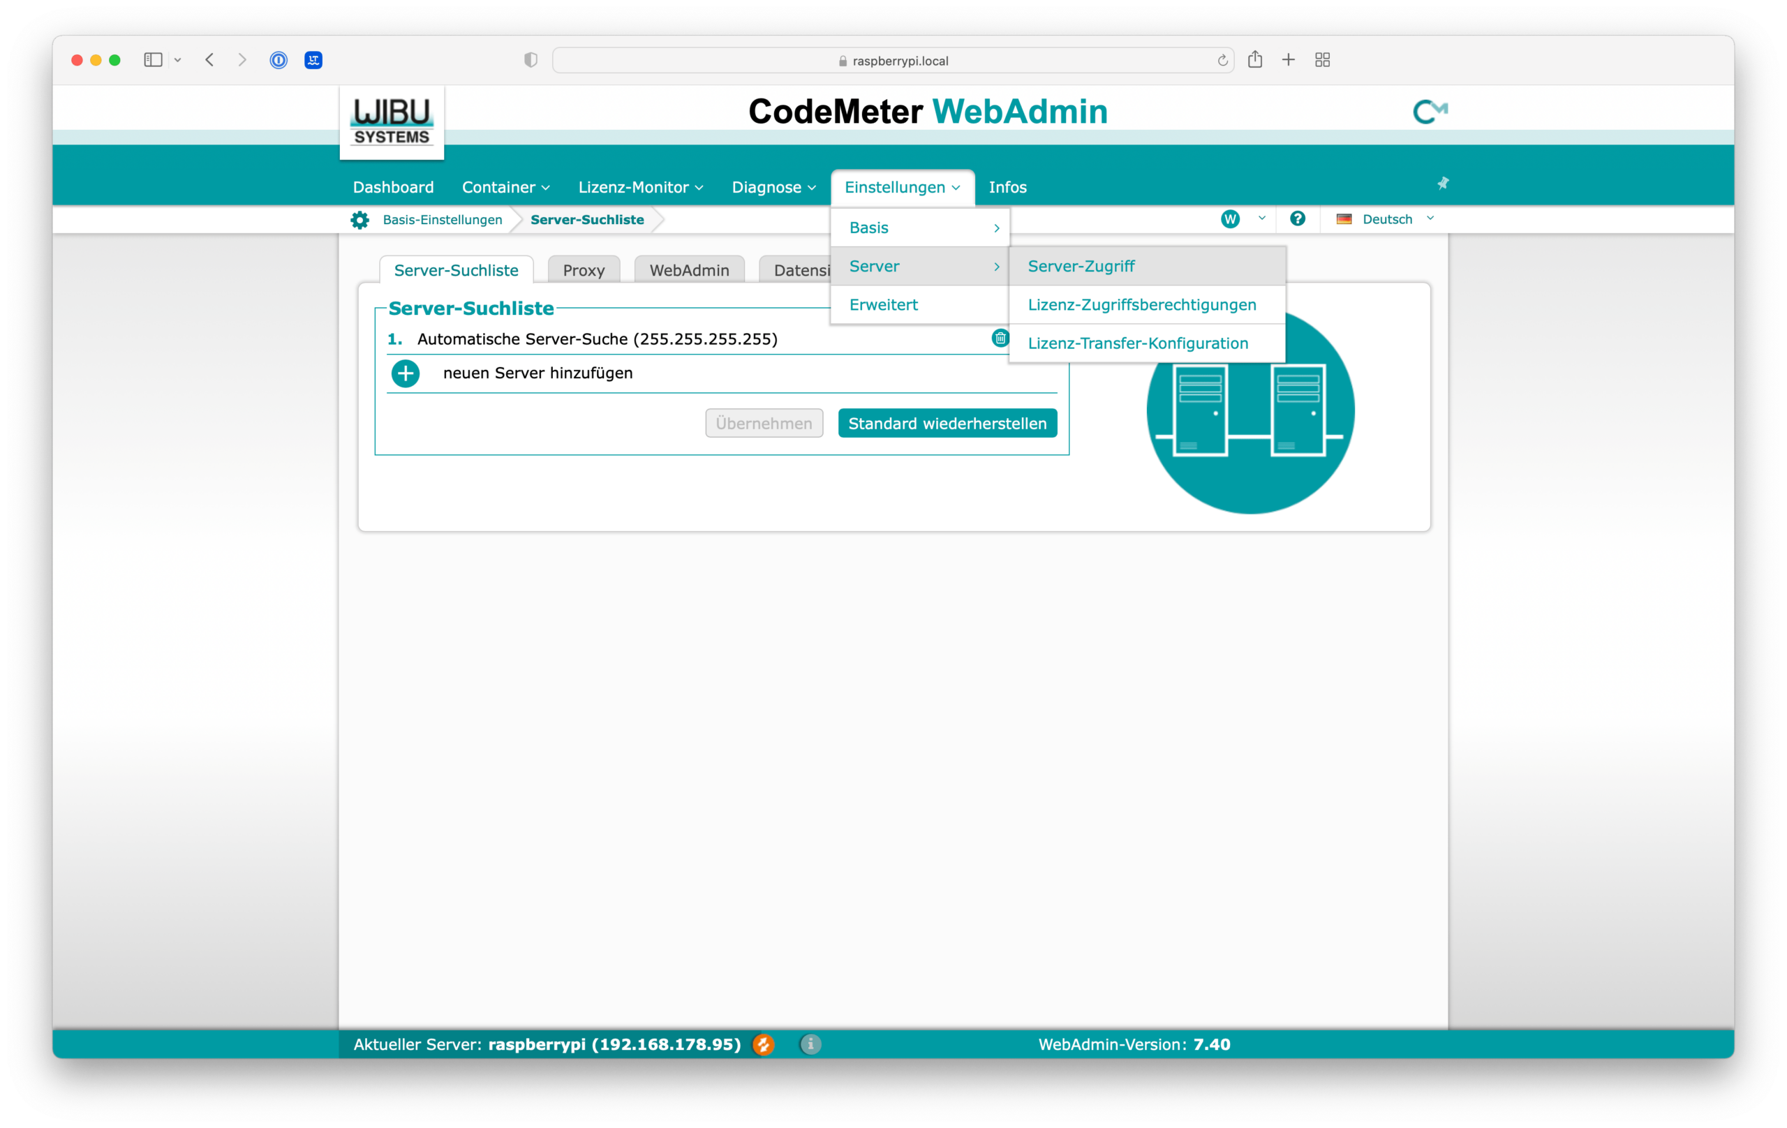1787x1128 pixels.
Task: Click Standard wiederherstellen button
Action: tap(947, 423)
